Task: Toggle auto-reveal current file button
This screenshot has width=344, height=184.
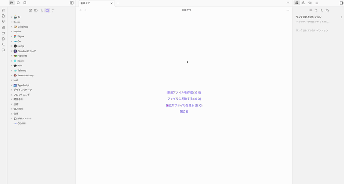Action: click(x=47, y=11)
